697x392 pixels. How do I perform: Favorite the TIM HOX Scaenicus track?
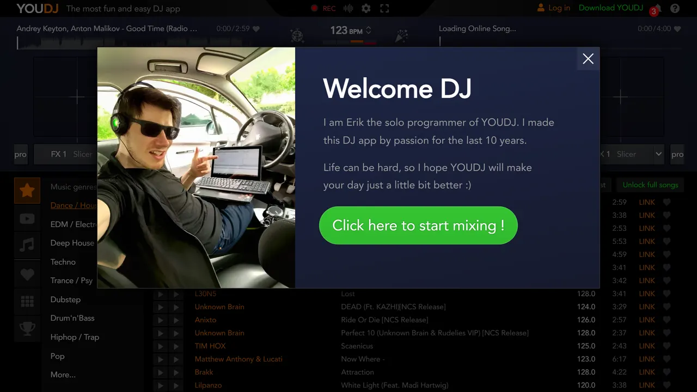coord(667,346)
